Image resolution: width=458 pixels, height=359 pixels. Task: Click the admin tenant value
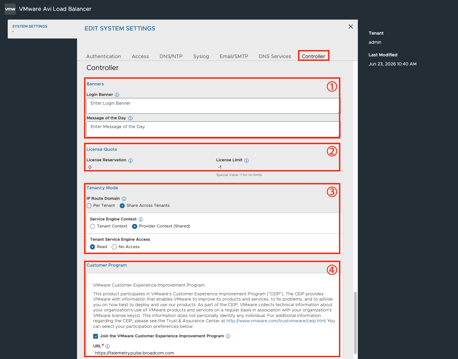pyautogui.click(x=375, y=42)
